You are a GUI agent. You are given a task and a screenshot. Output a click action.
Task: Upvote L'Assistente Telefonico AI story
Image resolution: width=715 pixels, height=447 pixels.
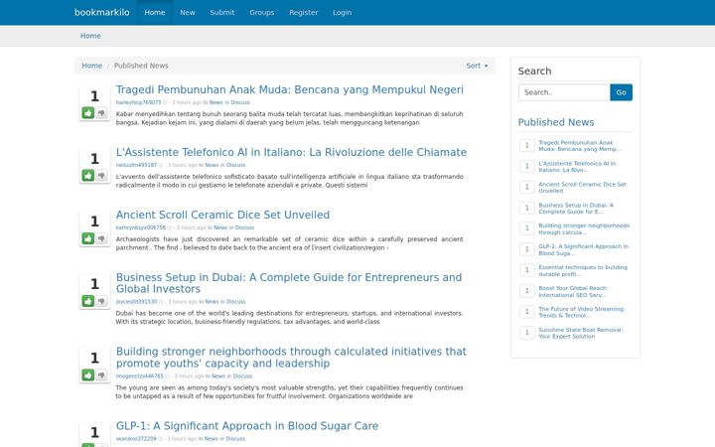[x=88, y=175]
